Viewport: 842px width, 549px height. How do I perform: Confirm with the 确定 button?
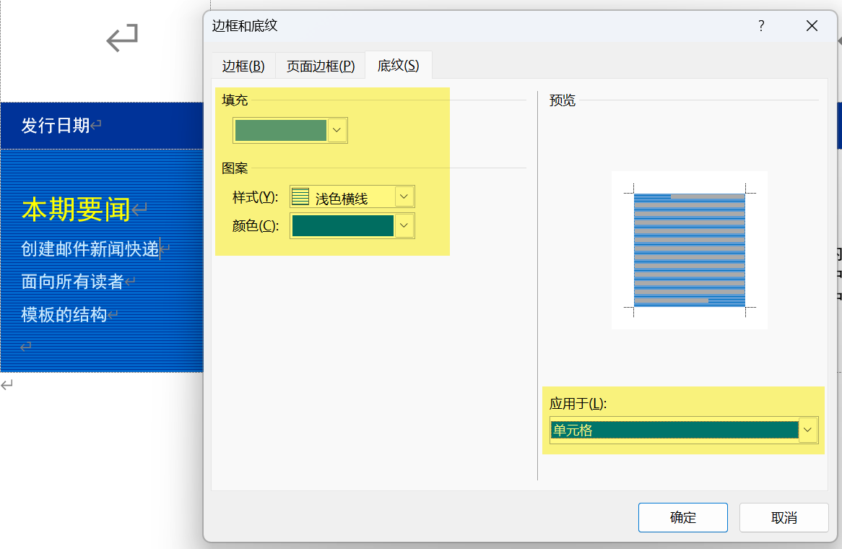click(682, 517)
